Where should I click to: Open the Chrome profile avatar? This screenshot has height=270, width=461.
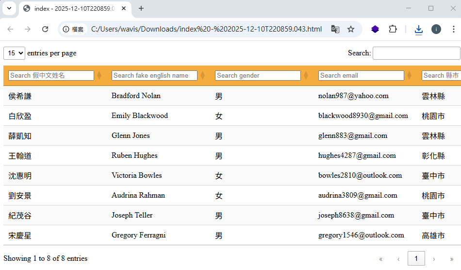coord(436,29)
